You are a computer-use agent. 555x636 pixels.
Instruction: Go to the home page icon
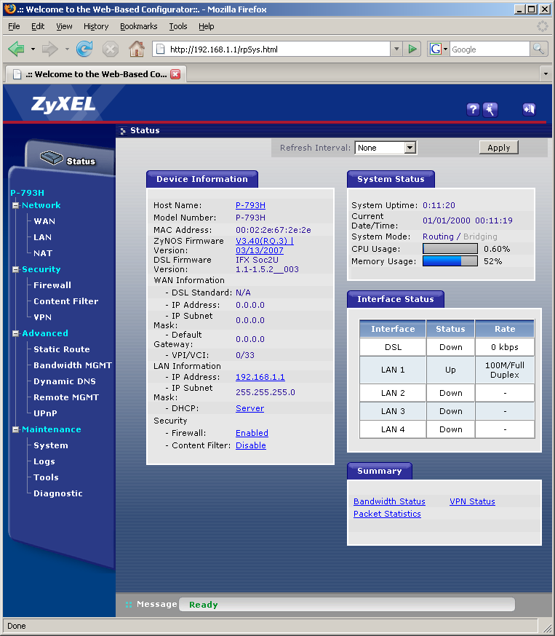point(136,49)
